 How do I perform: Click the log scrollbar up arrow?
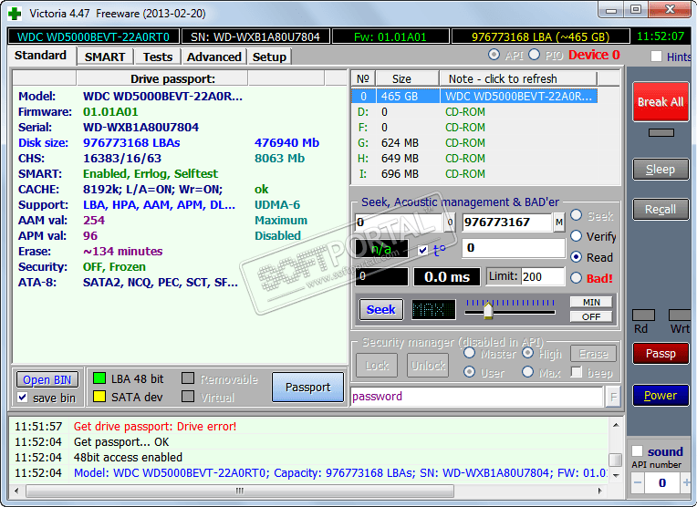(x=616, y=425)
